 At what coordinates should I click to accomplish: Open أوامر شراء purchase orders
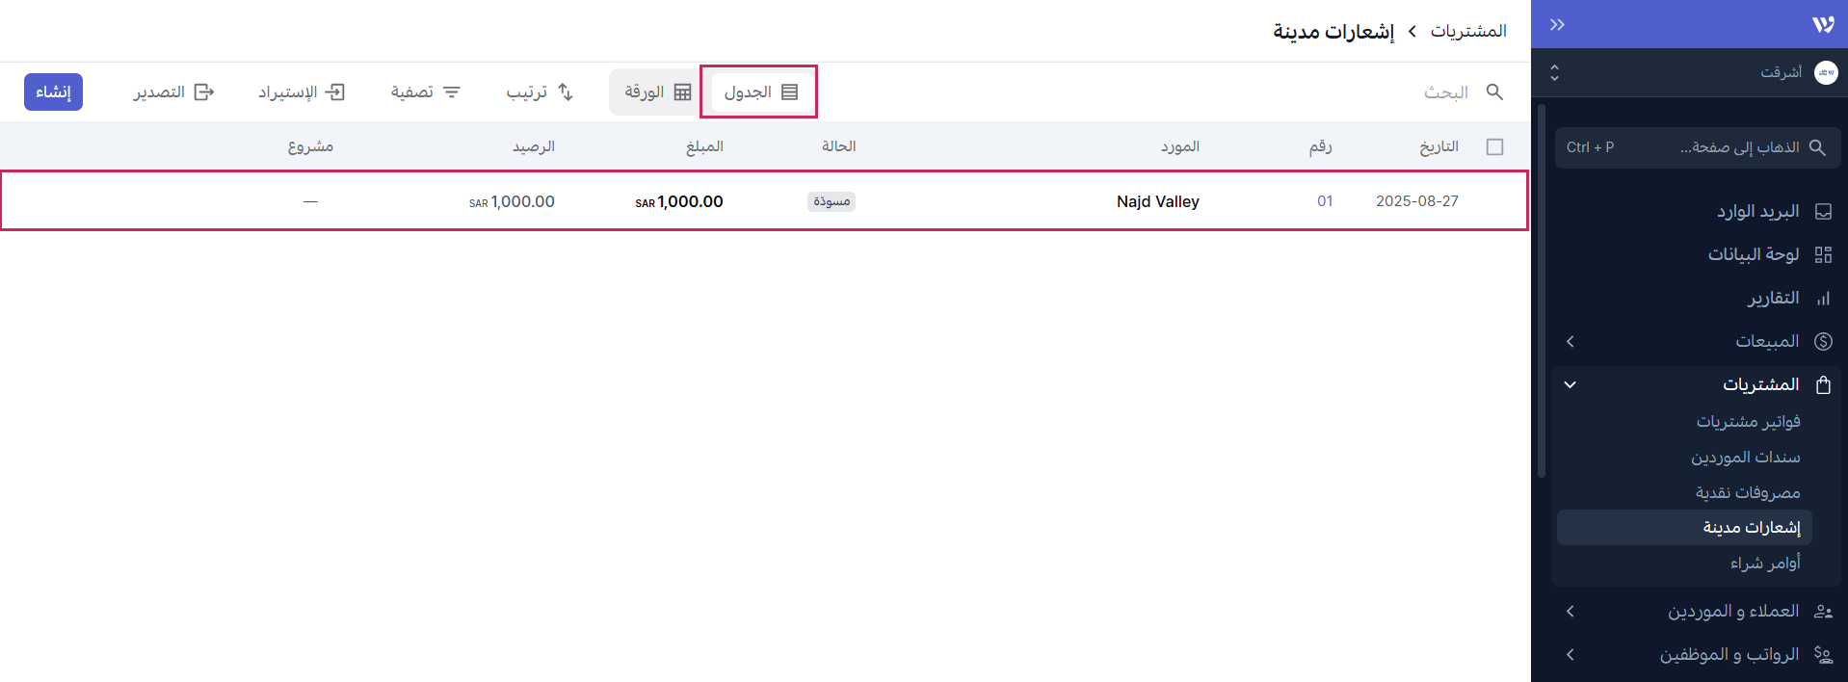point(1764,563)
